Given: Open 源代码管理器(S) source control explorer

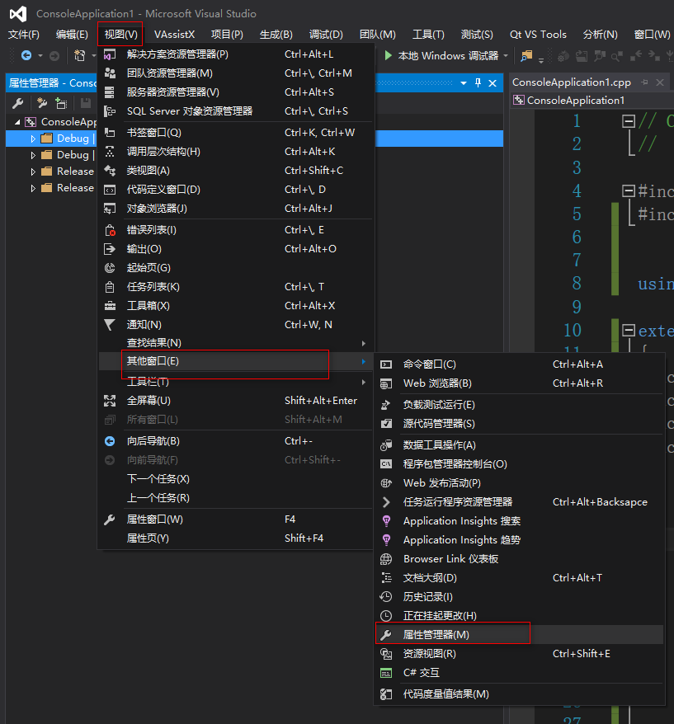Looking at the screenshot, I should pos(519,424).
